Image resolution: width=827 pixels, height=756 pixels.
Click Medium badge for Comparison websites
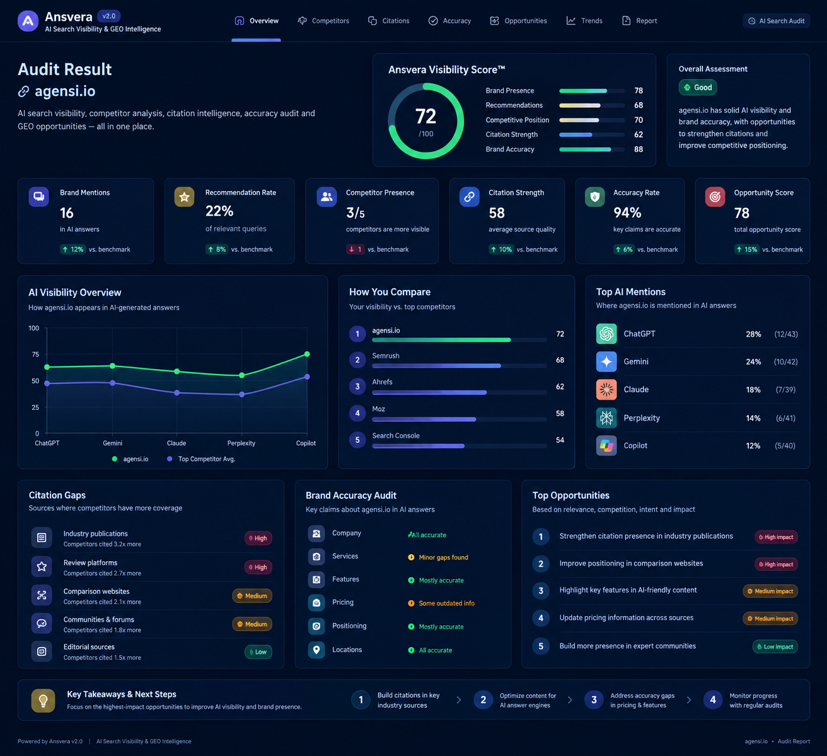click(x=252, y=596)
